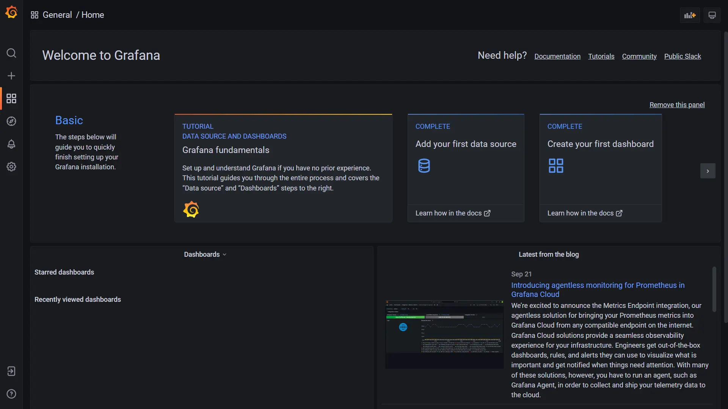
Task: Click the data source database icon
Action: (x=424, y=166)
